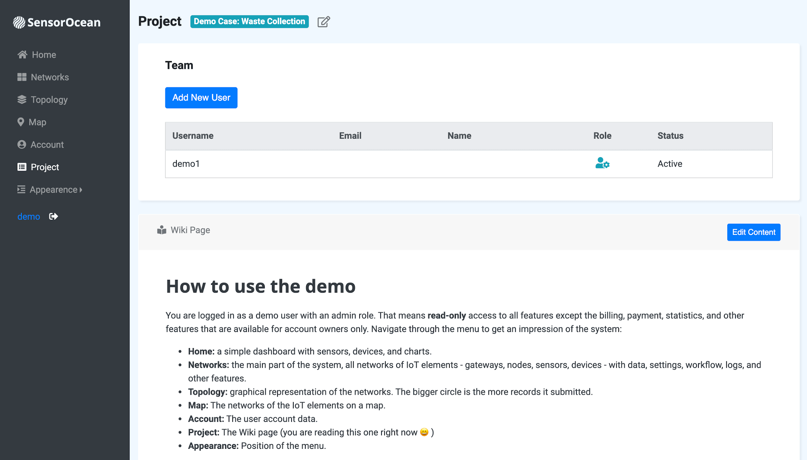Click the Demo Case: Waste Collection badge

[249, 21]
